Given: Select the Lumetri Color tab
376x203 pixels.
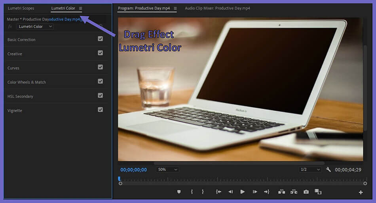Looking at the screenshot, I should point(63,8).
